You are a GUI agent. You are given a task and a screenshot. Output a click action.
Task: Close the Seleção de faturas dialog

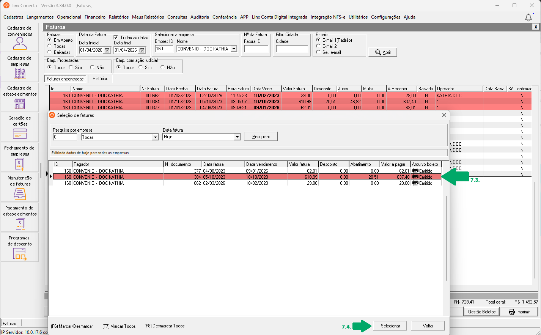click(x=444, y=115)
